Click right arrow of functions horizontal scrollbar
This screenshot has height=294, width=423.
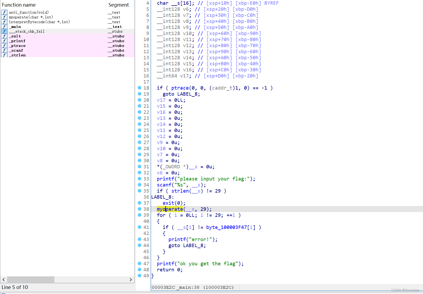point(131,280)
